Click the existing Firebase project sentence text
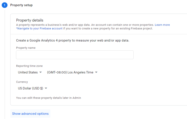187x119 pixels. pyautogui.click(x=108, y=29)
